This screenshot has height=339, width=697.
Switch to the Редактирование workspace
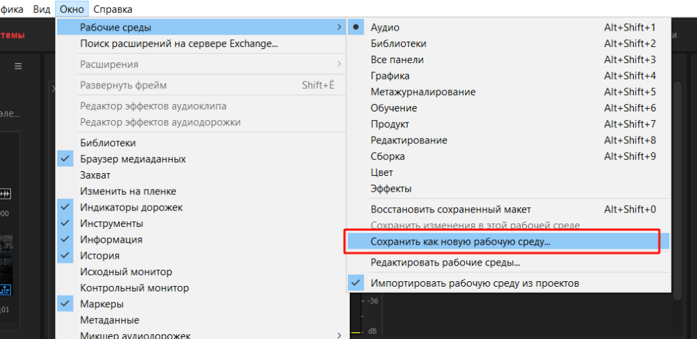click(408, 140)
